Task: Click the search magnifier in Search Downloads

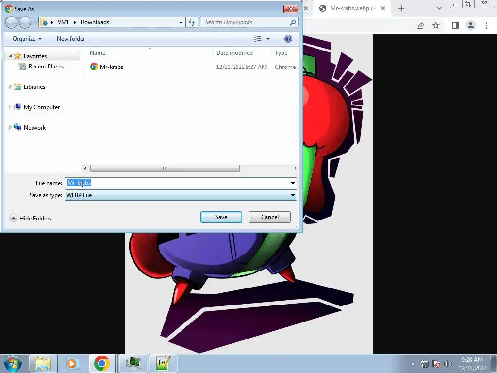Action: tap(293, 22)
